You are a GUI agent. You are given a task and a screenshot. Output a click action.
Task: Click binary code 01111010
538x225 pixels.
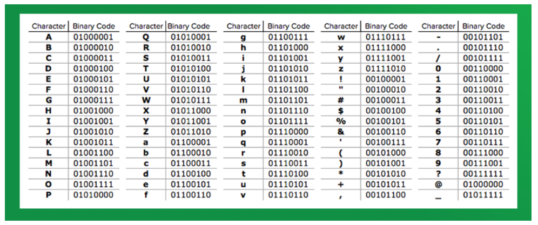pyautogui.click(x=385, y=69)
